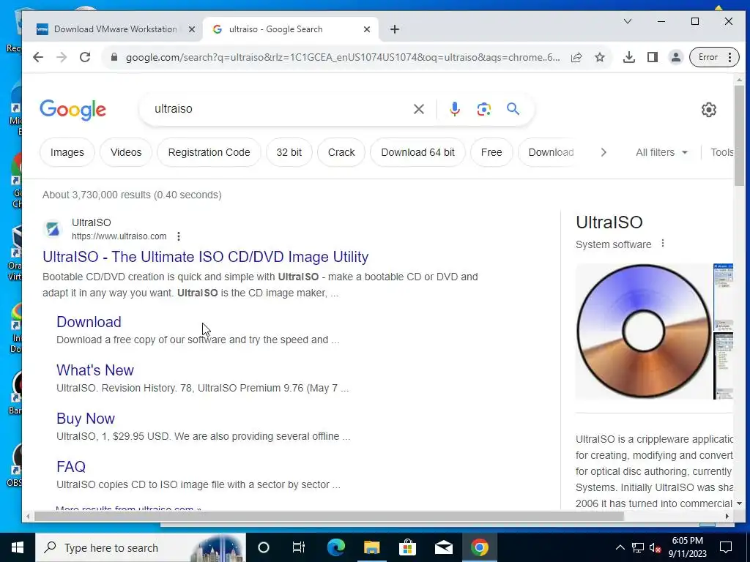Click horizontal scrollbar right arrow
Viewport: 750px width, 562px height.
727,516
